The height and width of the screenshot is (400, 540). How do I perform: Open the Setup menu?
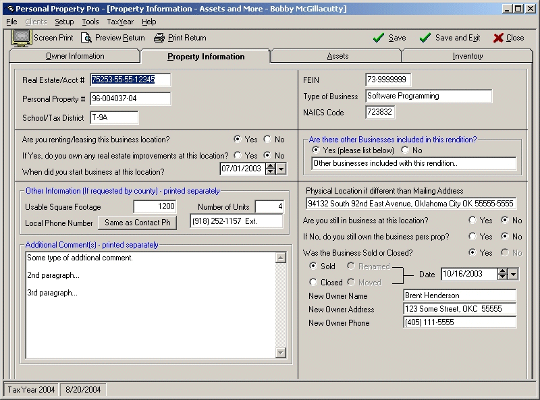(64, 22)
